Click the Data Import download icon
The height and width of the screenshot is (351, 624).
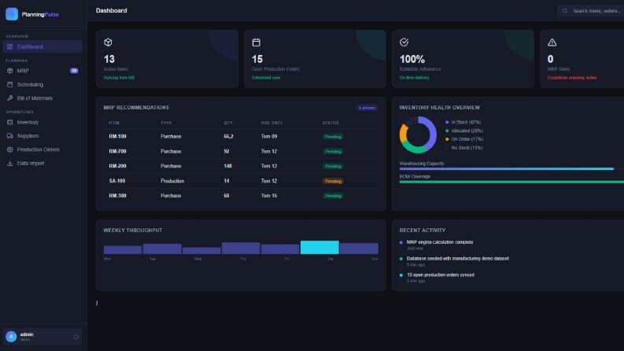(10, 163)
